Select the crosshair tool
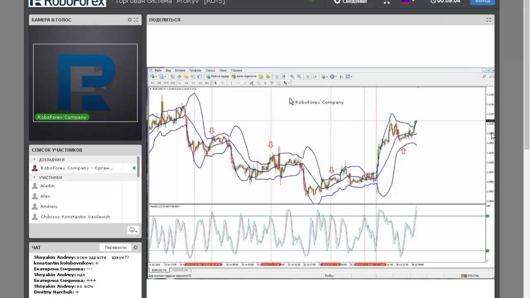 click(223, 83)
